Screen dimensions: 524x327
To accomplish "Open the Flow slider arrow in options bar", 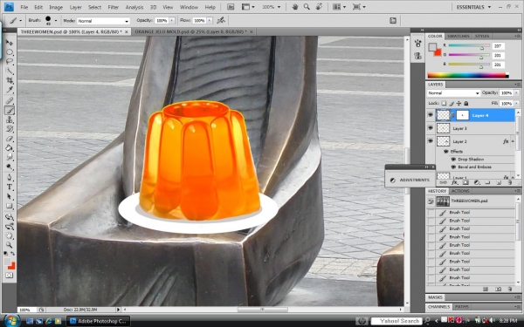I will pyautogui.click(x=210, y=21).
